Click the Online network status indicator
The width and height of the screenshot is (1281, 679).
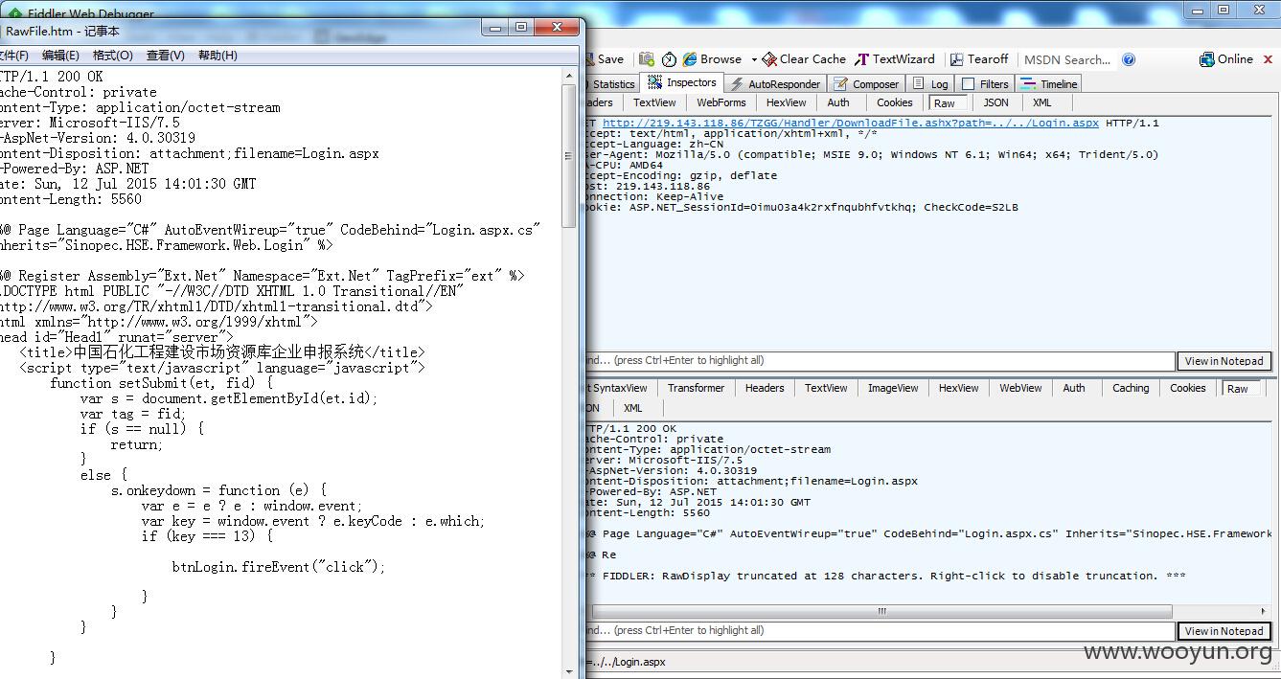click(x=1226, y=59)
